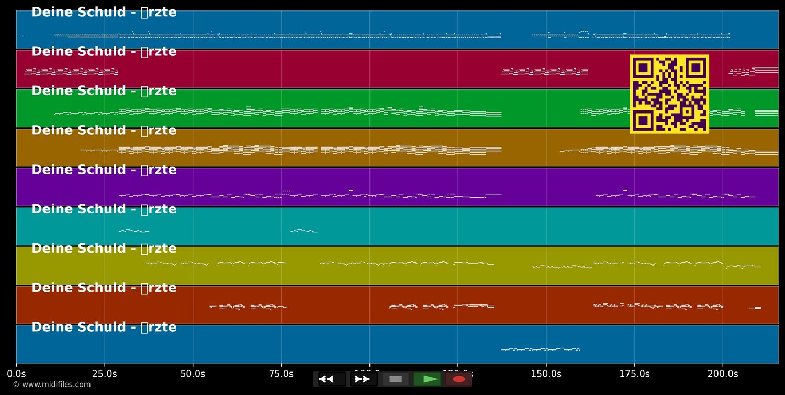Click the fast-forward button
785x395 pixels.
tap(364, 379)
